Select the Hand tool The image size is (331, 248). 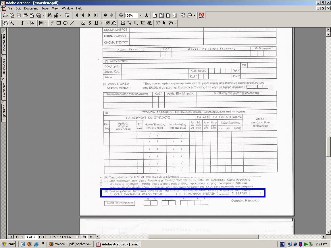tap(5, 23)
